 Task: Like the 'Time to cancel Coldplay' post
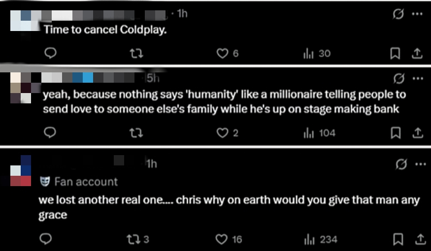pos(222,53)
